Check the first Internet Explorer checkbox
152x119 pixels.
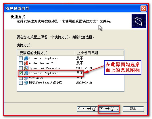tap(21, 58)
